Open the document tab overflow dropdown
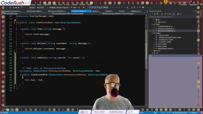The image size is (203, 114). pos(147,11)
